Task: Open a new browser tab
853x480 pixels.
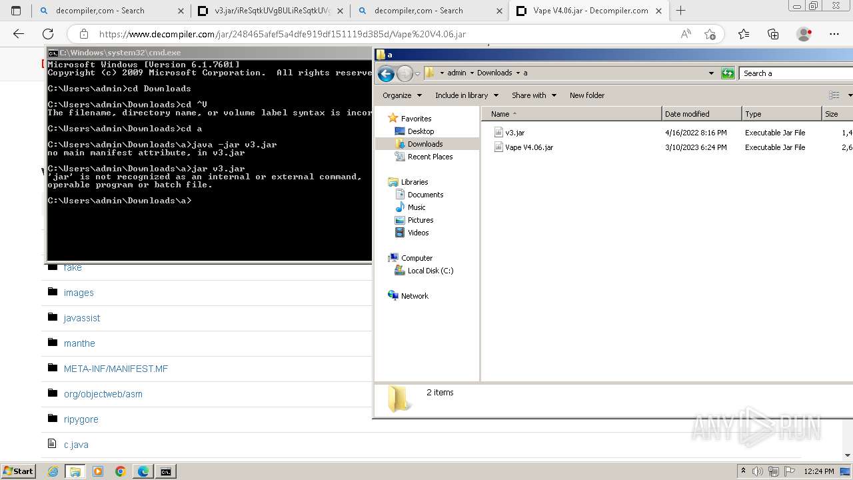Action: coord(680,11)
